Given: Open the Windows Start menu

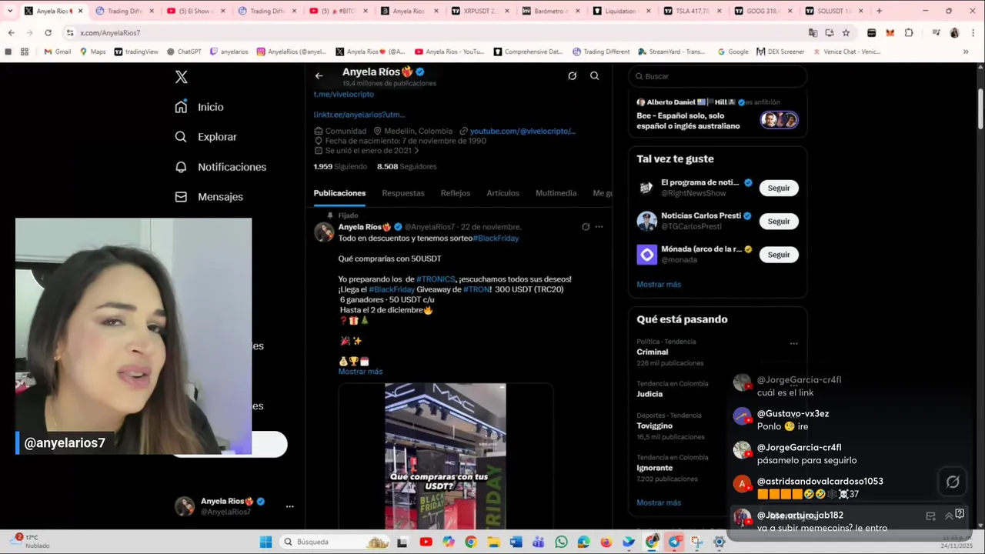Looking at the screenshot, I should point(265,542).
